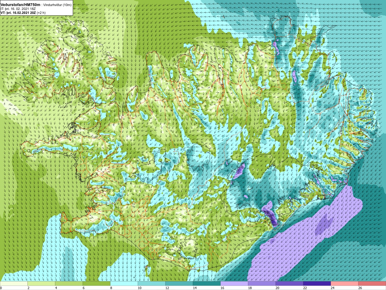Viewport: 386px width, 290px height.
Task: Click the pale yellow 0–2 legend swatch
Action: coord(14,284)
